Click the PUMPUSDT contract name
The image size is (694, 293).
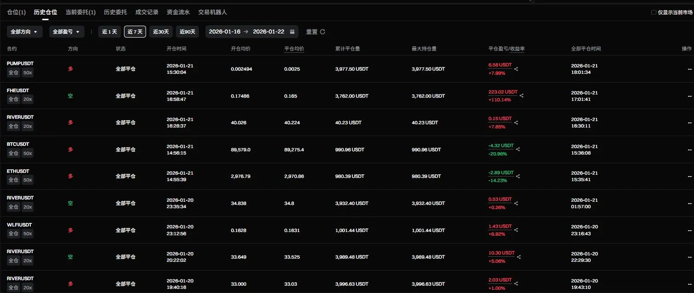[x=20, y=63]
